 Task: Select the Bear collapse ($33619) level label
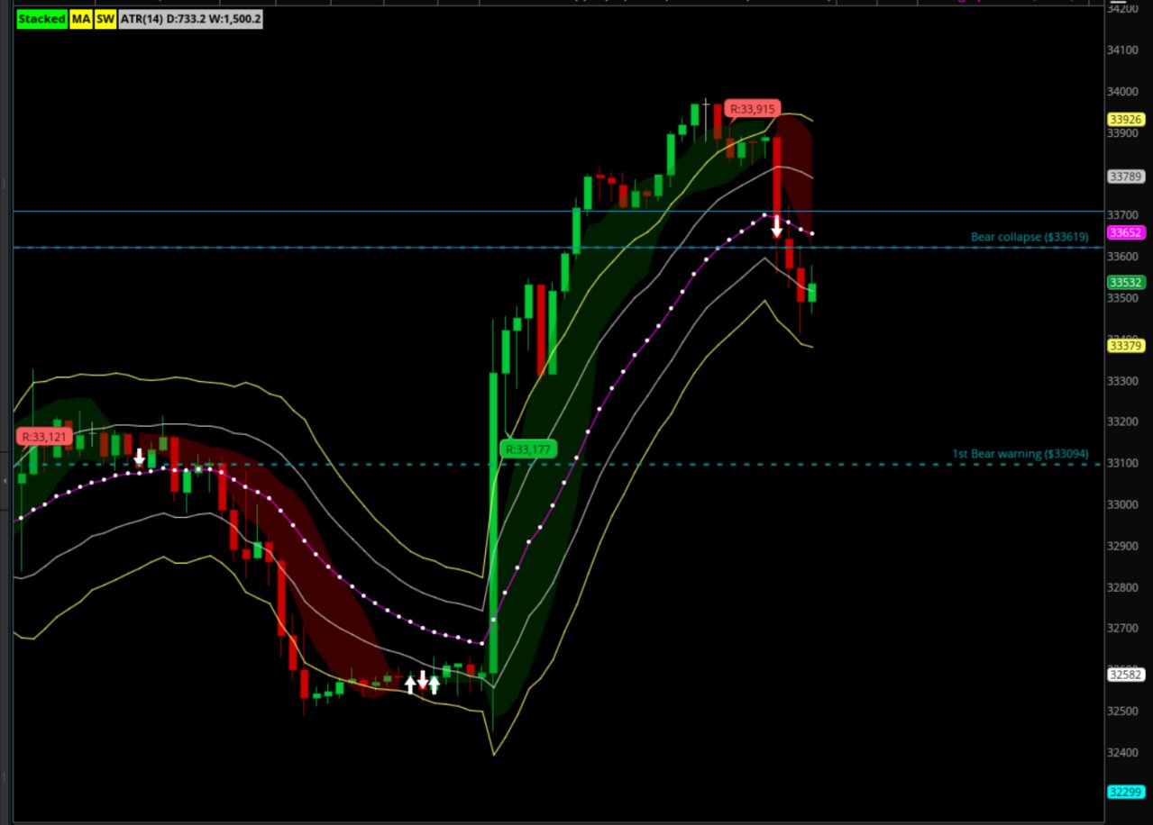point(1029,237)
